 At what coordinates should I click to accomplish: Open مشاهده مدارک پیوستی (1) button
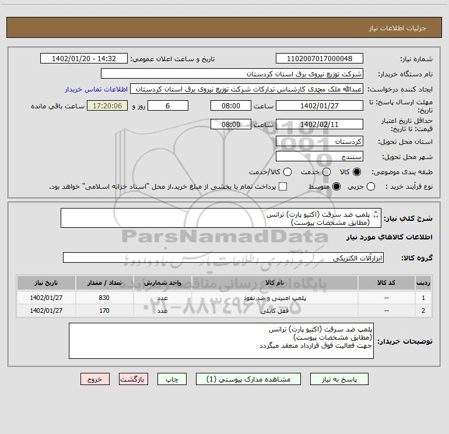click(x=248, y=379)
